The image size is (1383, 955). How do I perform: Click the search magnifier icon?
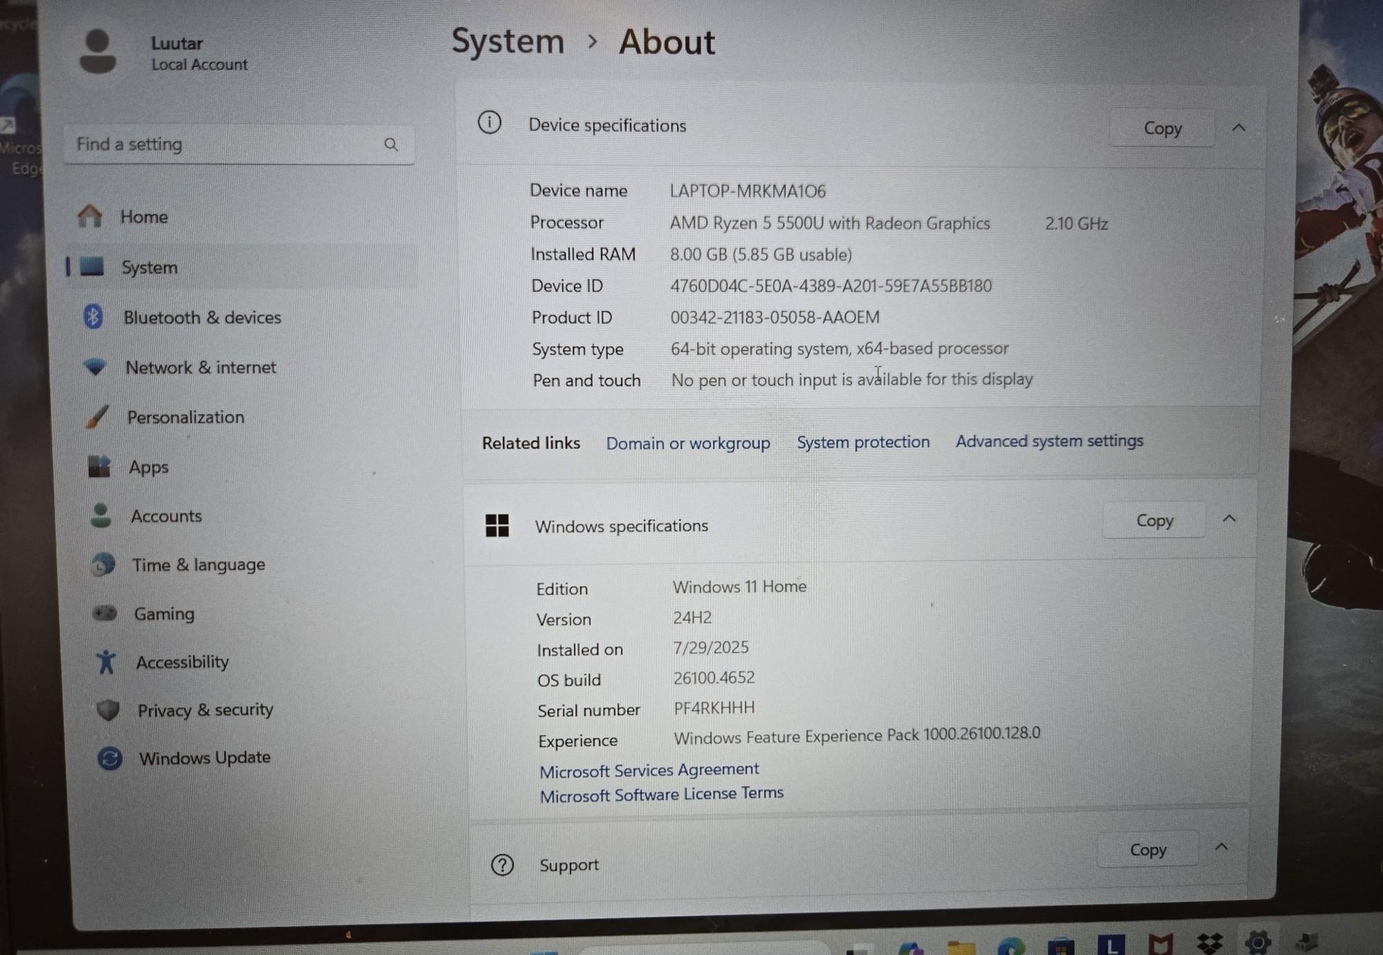(391, 144)
